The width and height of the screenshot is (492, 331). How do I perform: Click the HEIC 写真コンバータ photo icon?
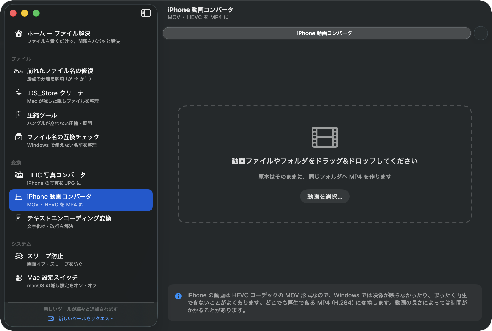[19, 175]
